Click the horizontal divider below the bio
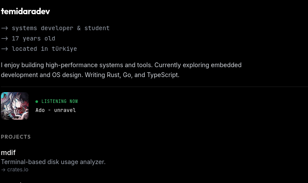This screenshot has width=308, height=183. coord(154,87)
